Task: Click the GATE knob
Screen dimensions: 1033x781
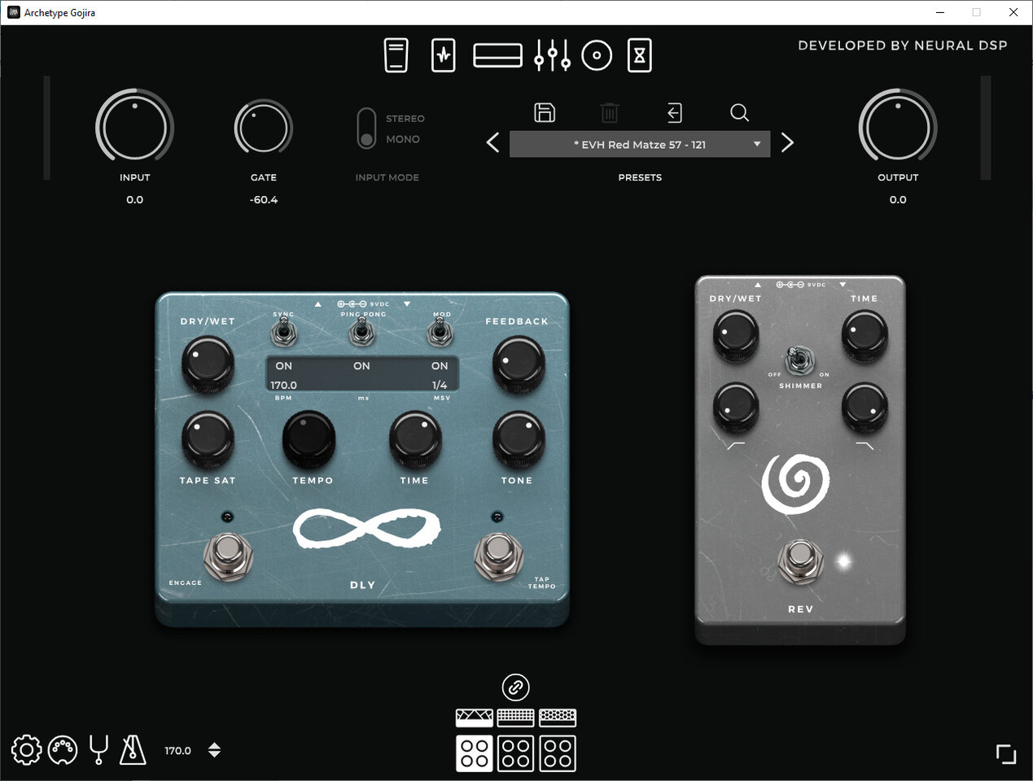Action: [264, 128]
